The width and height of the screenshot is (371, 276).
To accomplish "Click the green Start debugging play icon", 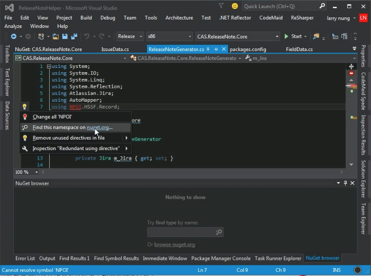I will 286,36.
